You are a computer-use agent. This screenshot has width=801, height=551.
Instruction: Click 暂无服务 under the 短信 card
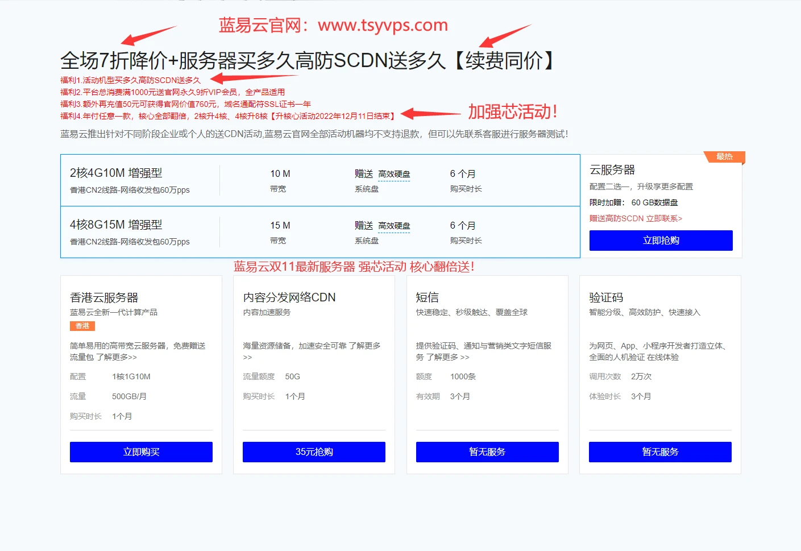point(487,452)
